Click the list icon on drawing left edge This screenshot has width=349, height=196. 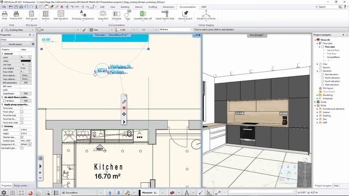pyautogui.click(x=40, y=158)
